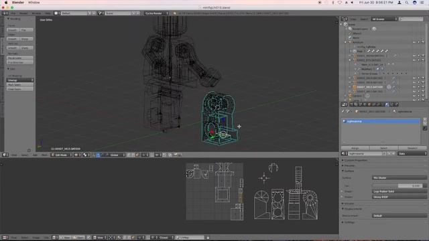Open the Glossy BSDF shader dropdown
This screenshot has height=241, width=429.
coord(400,197)
